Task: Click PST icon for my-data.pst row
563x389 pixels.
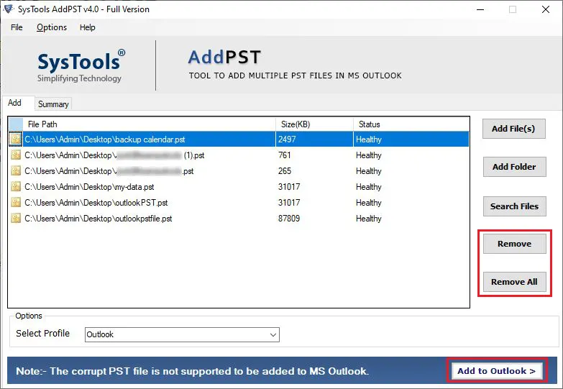Action: click(15, 186)
